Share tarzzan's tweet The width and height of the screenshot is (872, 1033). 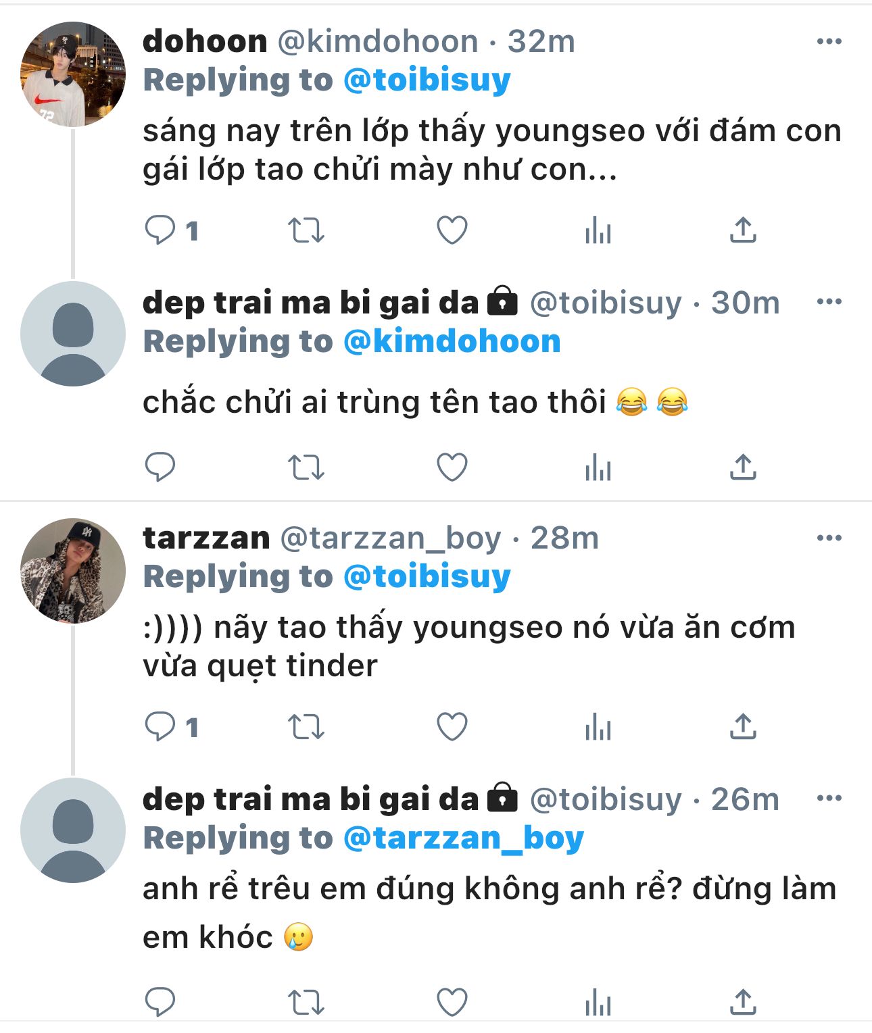coord(743,727)
